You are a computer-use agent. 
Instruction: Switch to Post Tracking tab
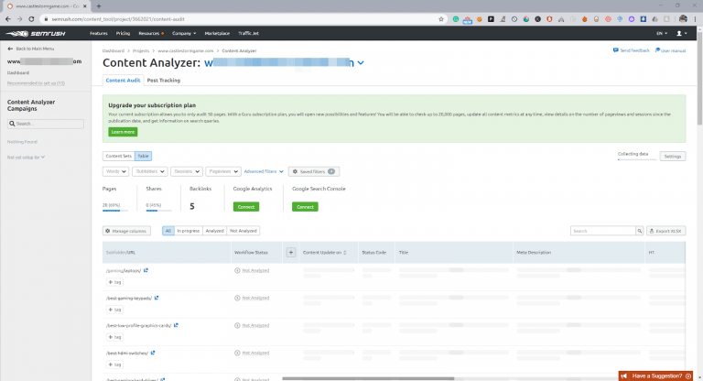(164, 80)
